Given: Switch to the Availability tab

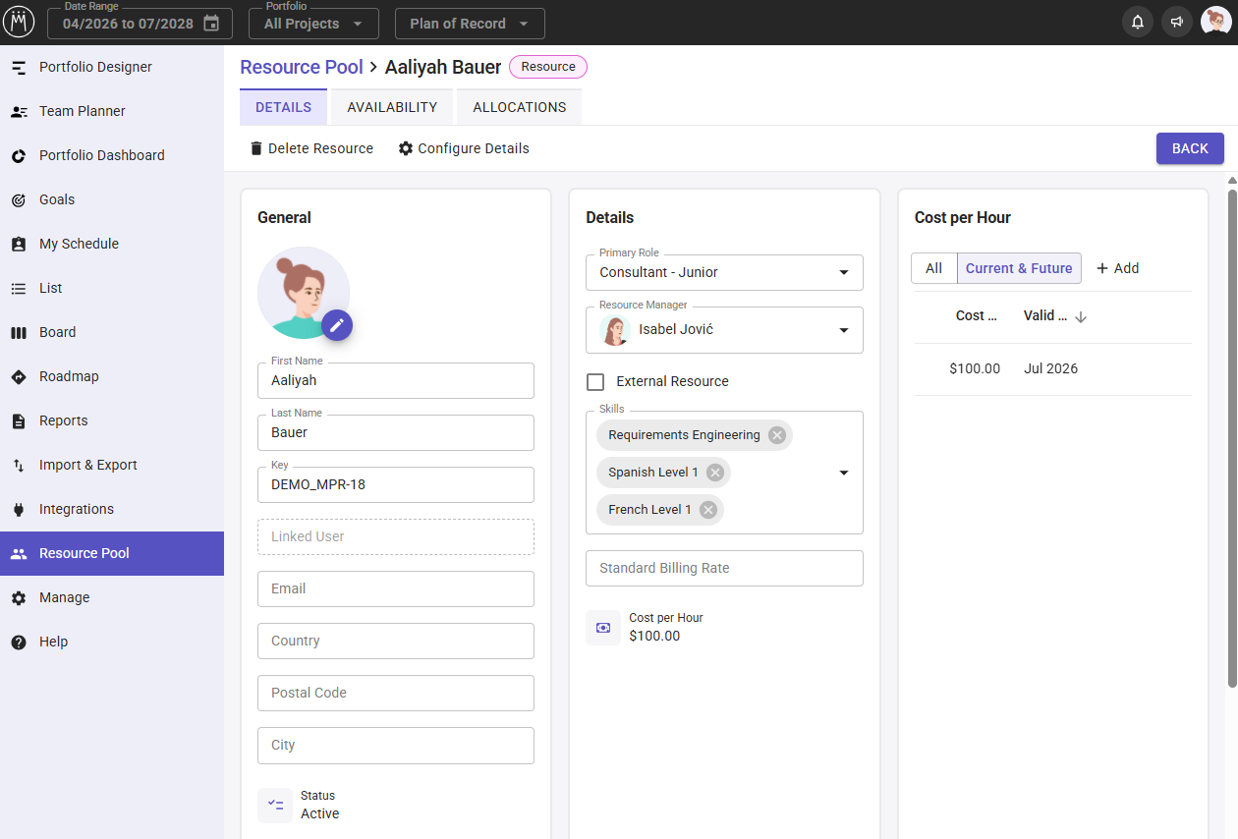Looking at the screenshot, I should [392, 107].
